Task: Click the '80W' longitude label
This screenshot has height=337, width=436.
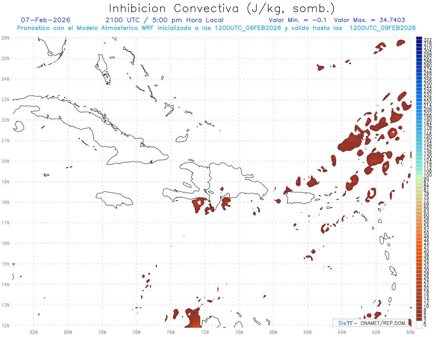Action: coord(68,332)
